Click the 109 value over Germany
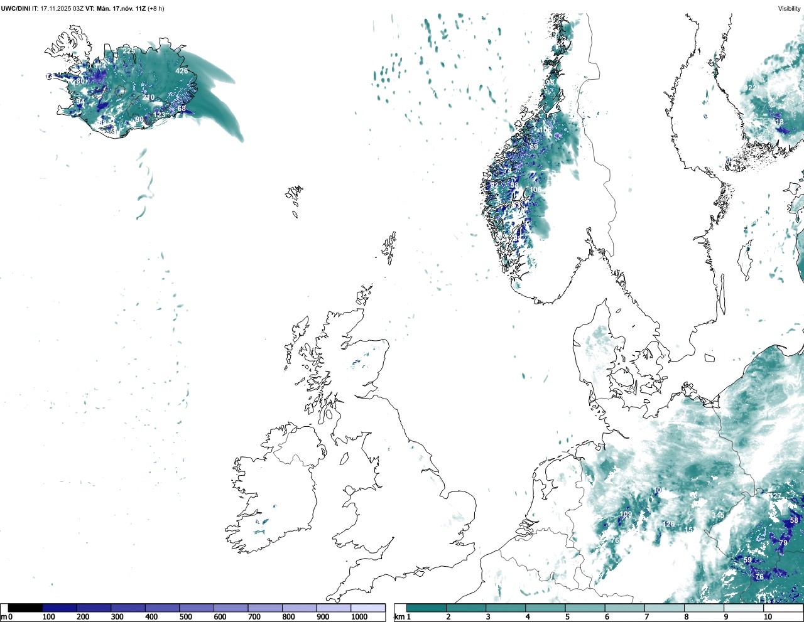Image resolution: width=804 pixels, height=622 pixels. point(626,515)
